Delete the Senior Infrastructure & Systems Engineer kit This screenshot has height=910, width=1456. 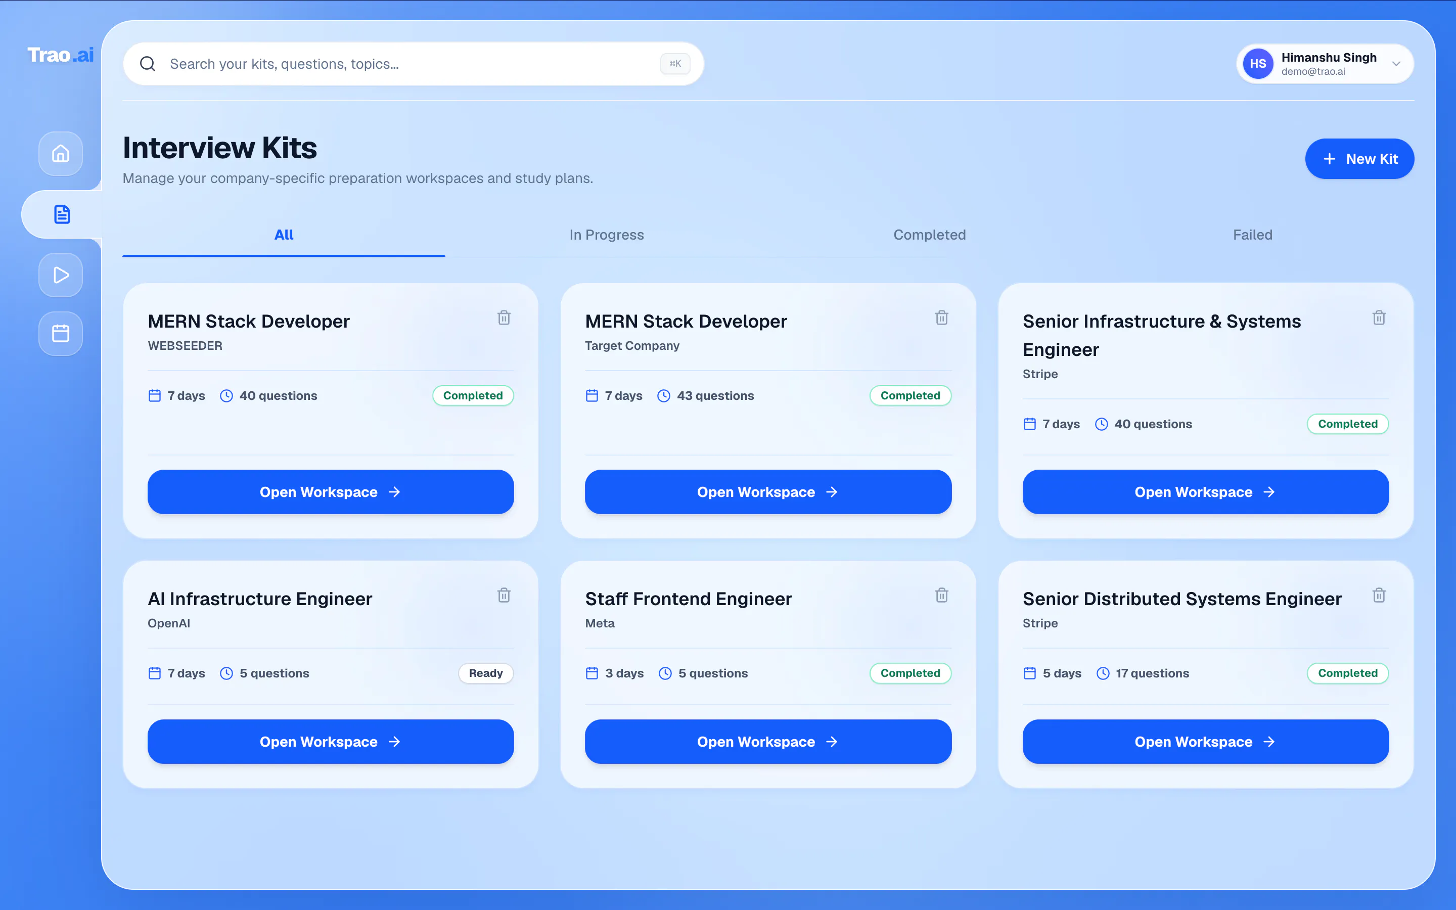pyautogui.click(x=1379, y=318)
